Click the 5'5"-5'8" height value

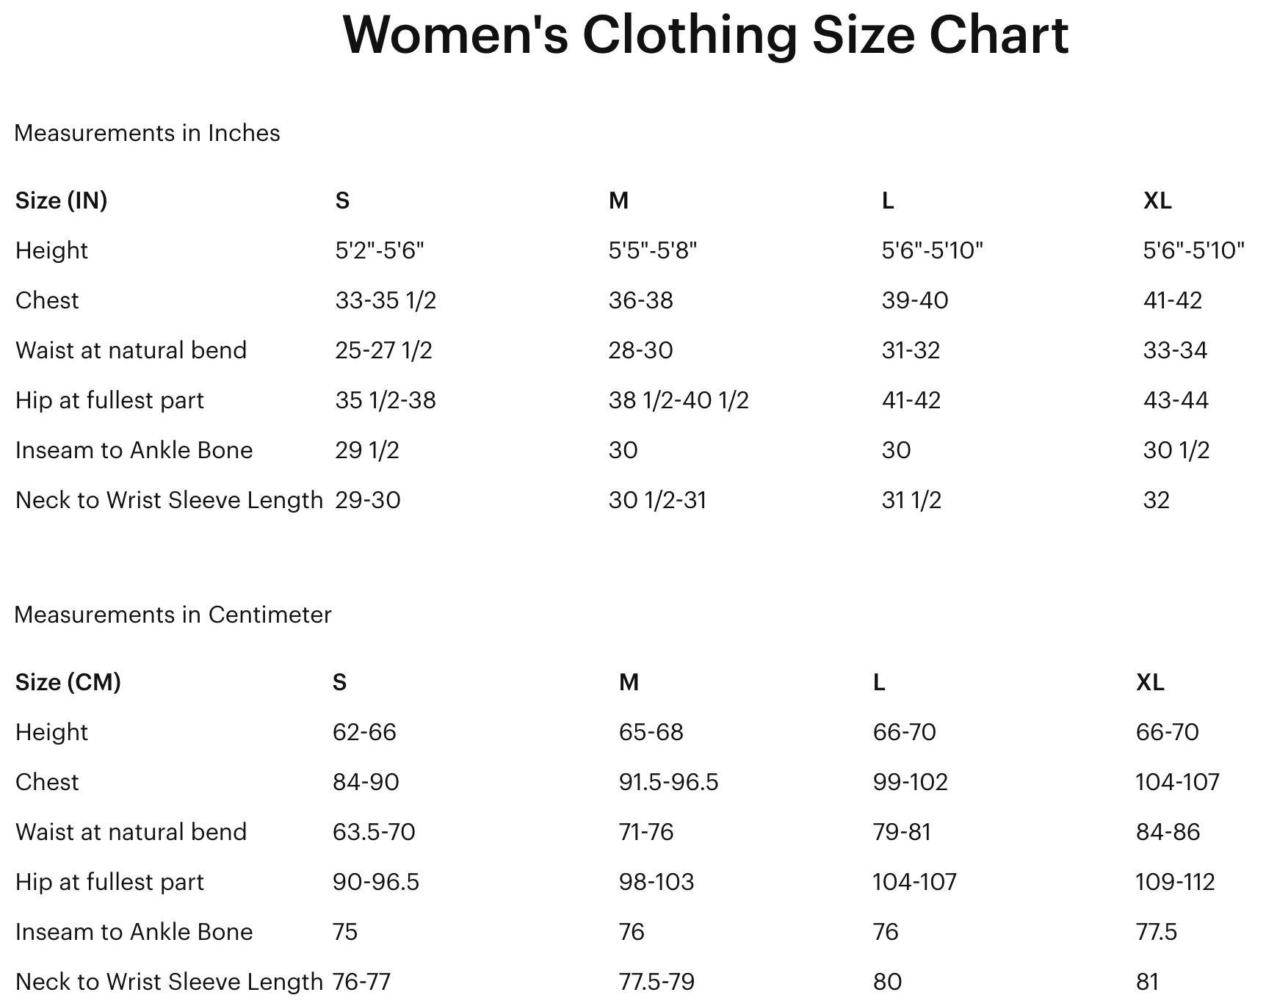point(652,250)
